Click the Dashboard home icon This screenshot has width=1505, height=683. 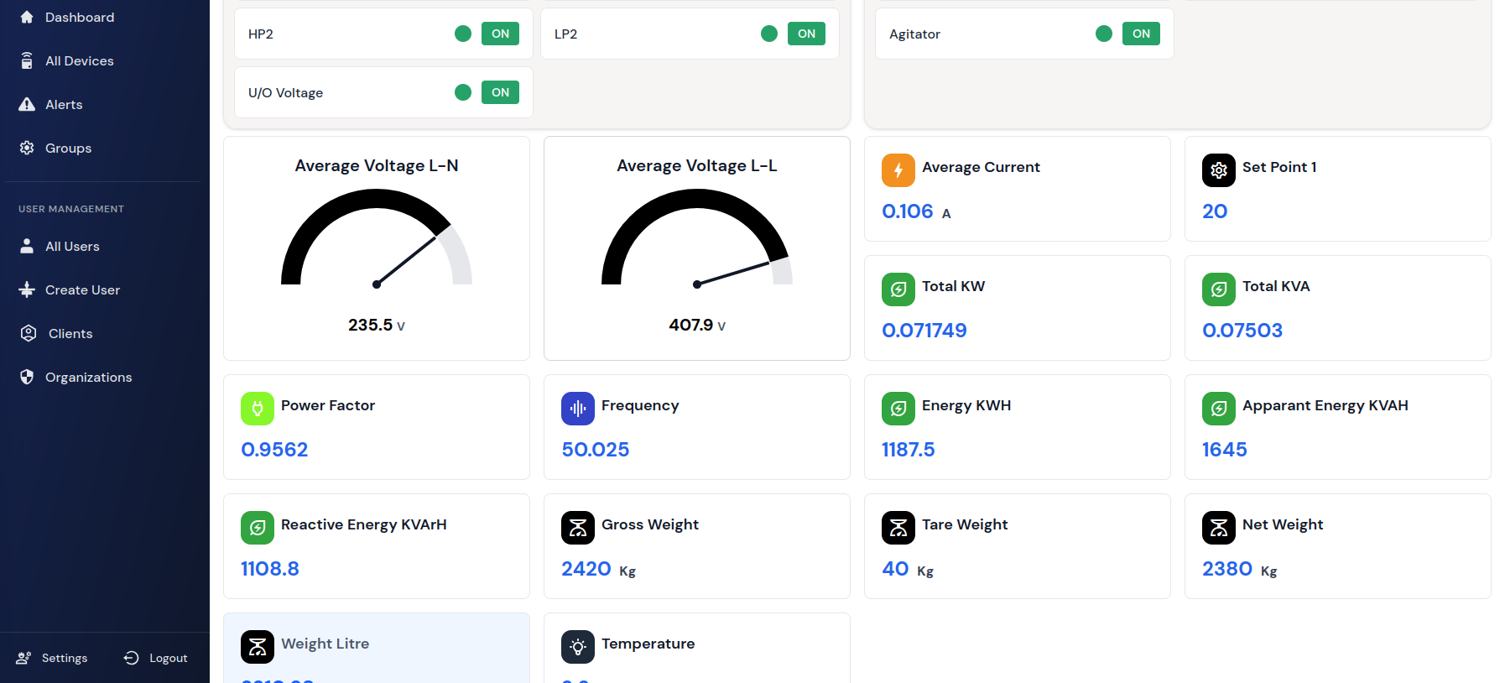coord(27,17)
